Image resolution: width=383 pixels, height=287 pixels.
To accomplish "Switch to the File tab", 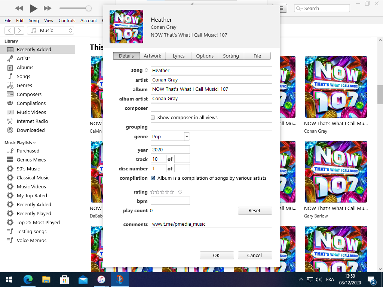I will [x=257, y=56].
